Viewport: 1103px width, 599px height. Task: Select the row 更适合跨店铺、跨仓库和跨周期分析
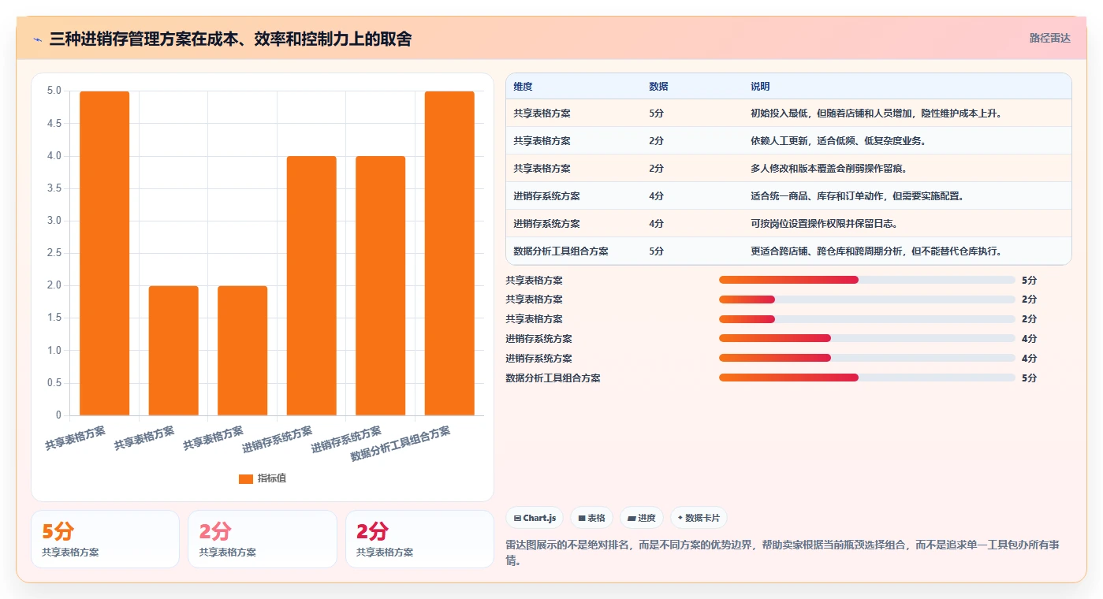click(x=788, y=251)
